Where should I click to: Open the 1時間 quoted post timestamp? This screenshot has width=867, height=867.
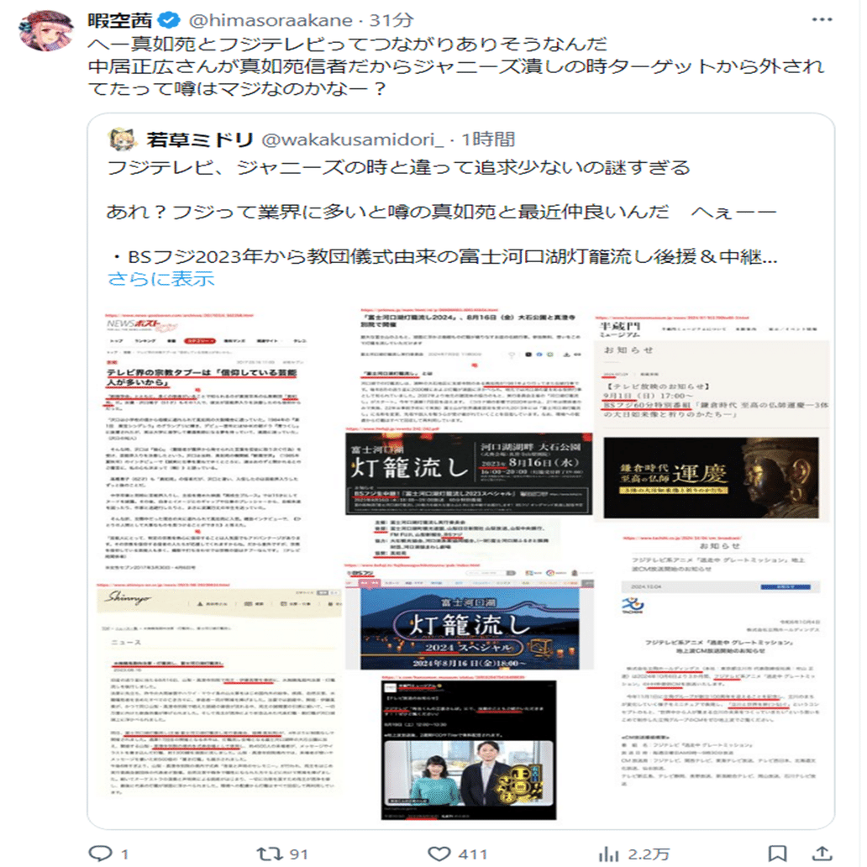point(488,139)
